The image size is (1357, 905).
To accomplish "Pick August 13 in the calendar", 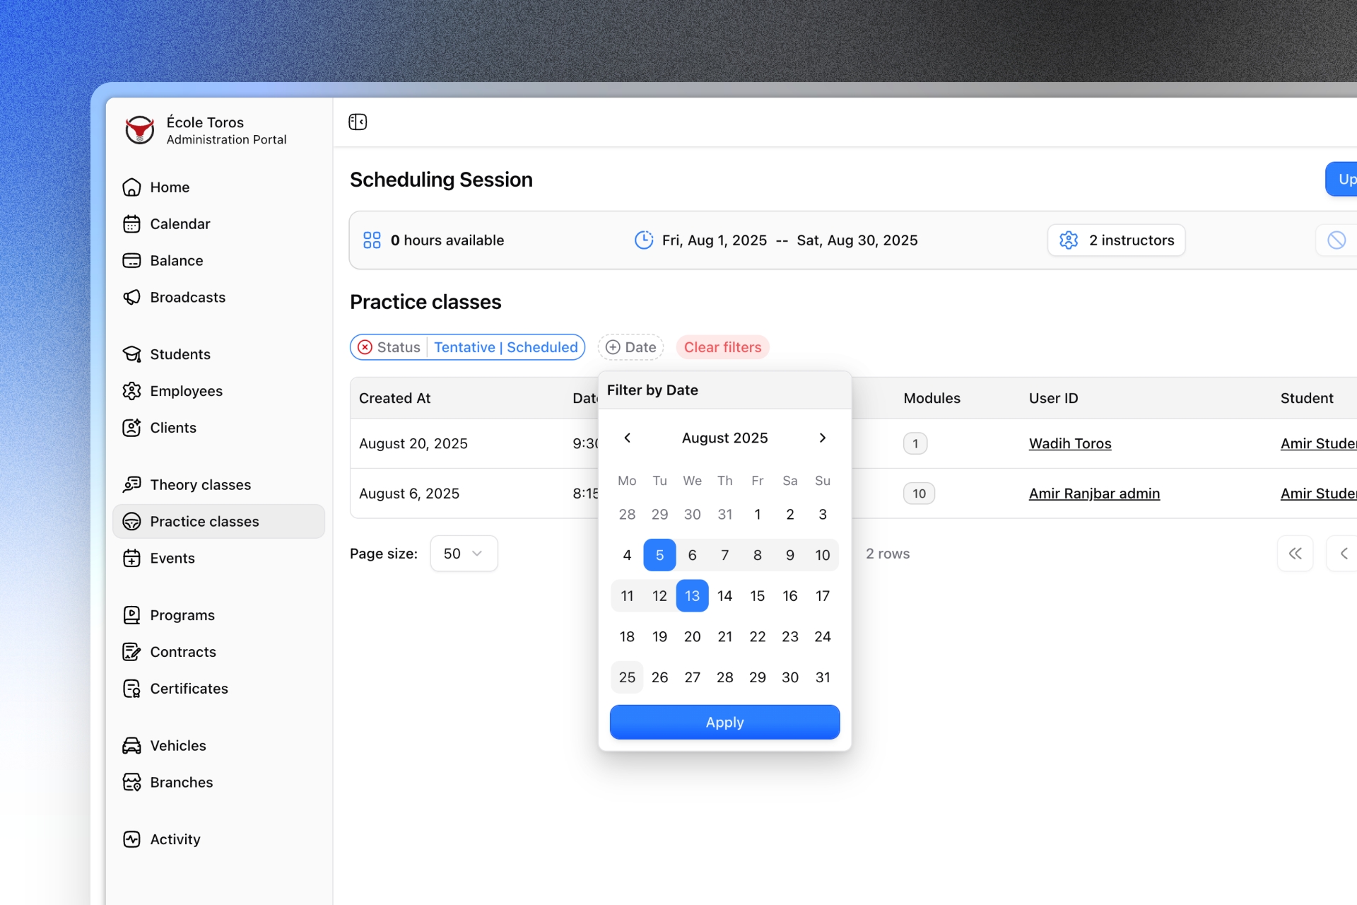I will click(x=692, y=596).
